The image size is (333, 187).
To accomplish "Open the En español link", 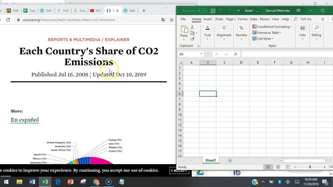I will pyautogui.click(x=24, y=120).
